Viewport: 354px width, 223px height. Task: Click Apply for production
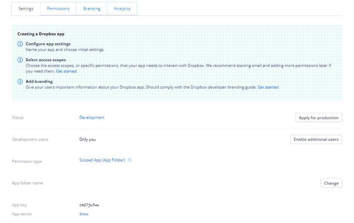click(x=319, y=117)
